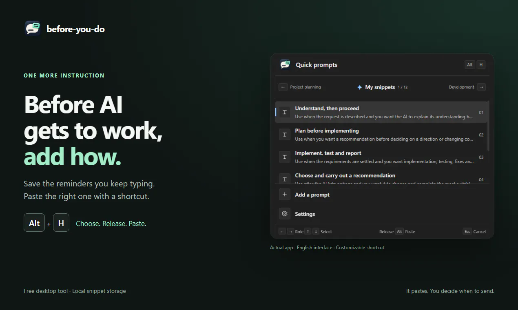Go forward with the arrow beside Development
Image resolution: width=518 pixels, height=310 pixels.
point(481,87)
